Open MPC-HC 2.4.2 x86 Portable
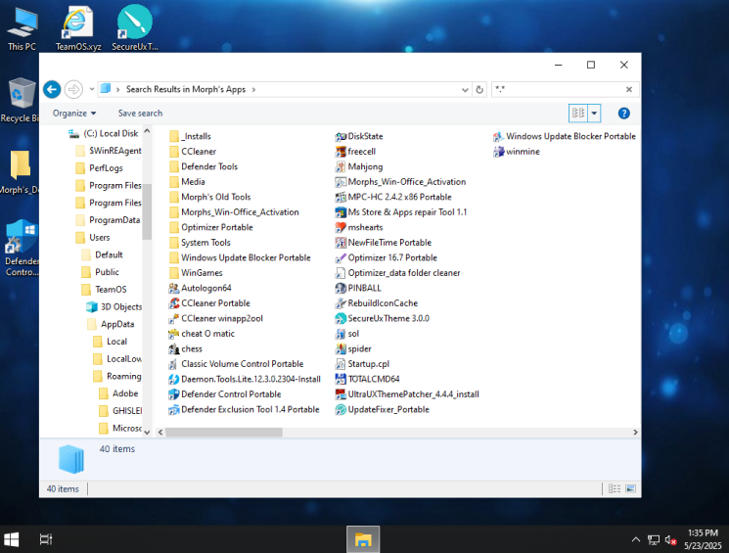Viewport: 729px width, 553px height. click(x=393, y=197)
